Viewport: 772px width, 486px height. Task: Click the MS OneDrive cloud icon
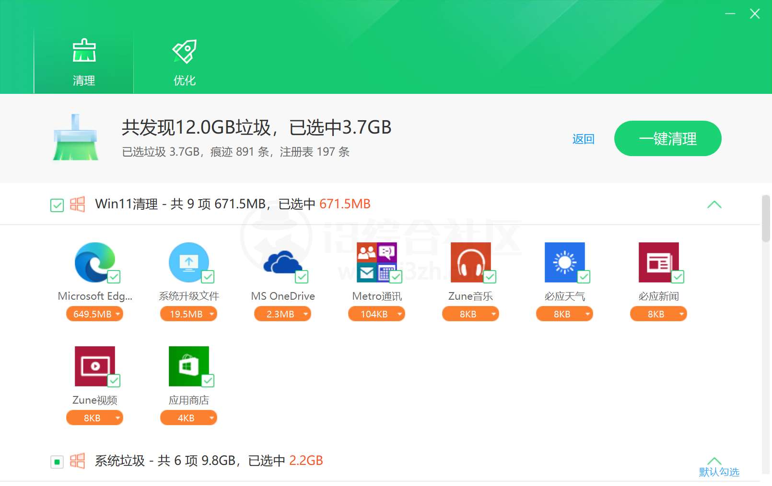(283, 262)
